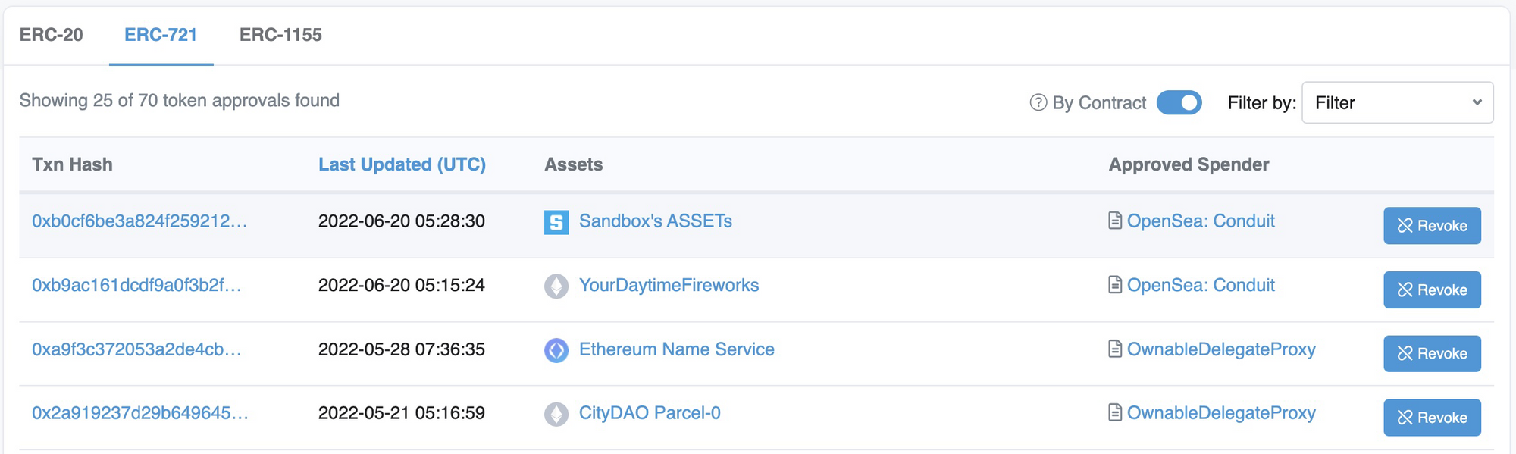
Task: Open the Filter by dropdown
Action: coord(1397,102)
